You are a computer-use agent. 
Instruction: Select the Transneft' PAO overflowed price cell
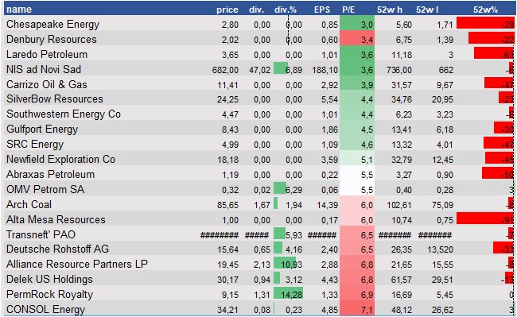click(220, 235)
